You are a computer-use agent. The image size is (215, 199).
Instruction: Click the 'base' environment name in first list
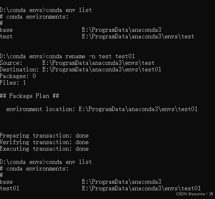point(6,30)
